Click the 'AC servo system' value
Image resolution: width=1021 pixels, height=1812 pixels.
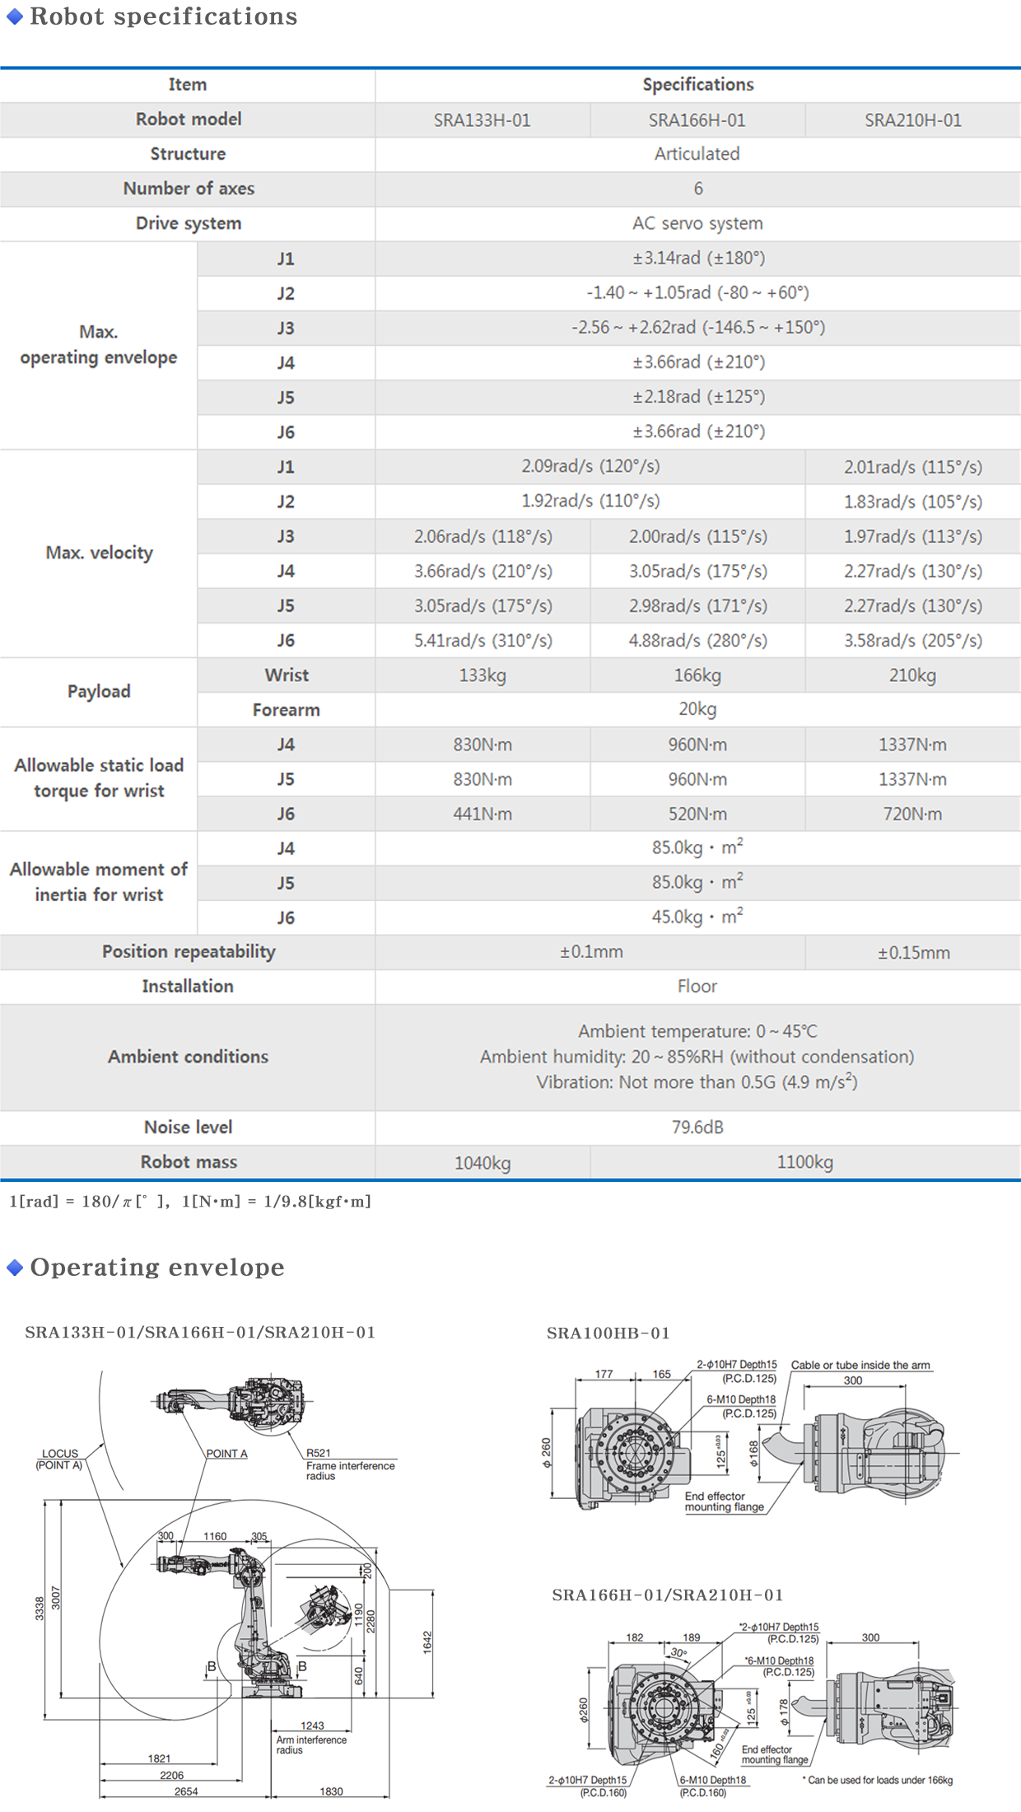(x=697, y=223)
